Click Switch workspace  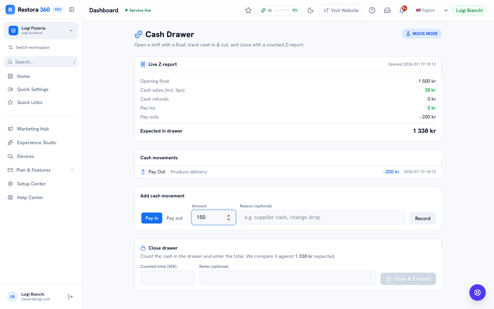[29, 47]
